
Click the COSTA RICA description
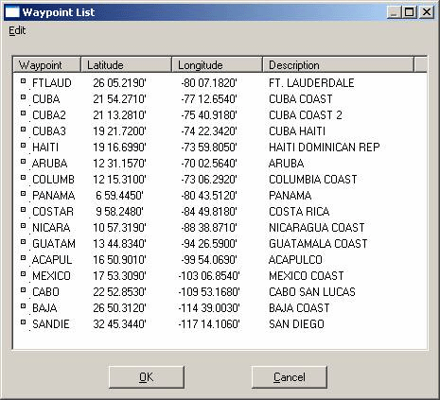(299, 212)
